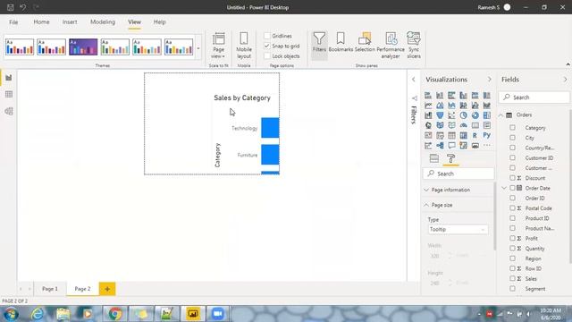Switch to the Insert ribbon tab
The width and height of the screenshot is (572, 322).
point(70,21)
